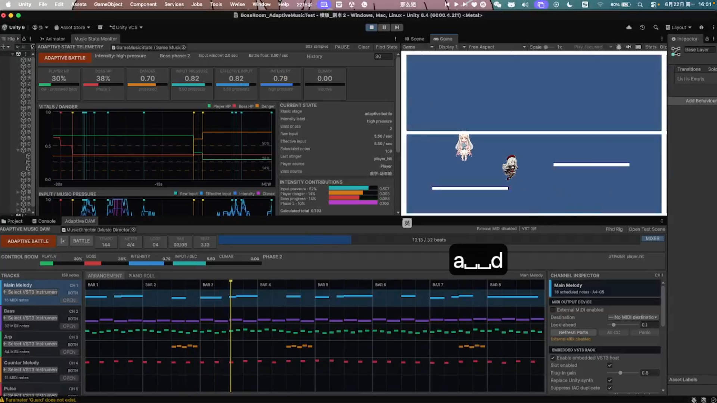Toggle the Game view debugger bug icon
Viewport: 717px width, 403px height.
pyautogui.click(x=619, y=47)
